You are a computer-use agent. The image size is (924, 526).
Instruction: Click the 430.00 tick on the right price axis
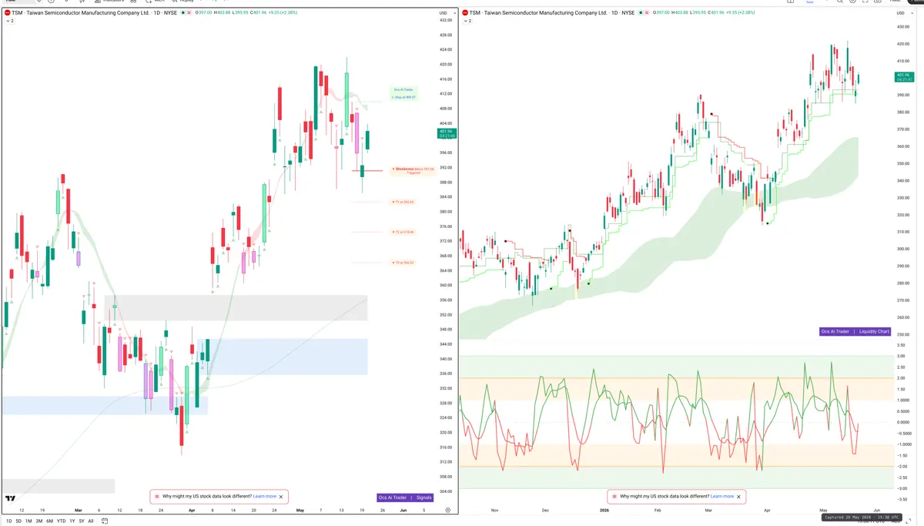pos(902,28)
